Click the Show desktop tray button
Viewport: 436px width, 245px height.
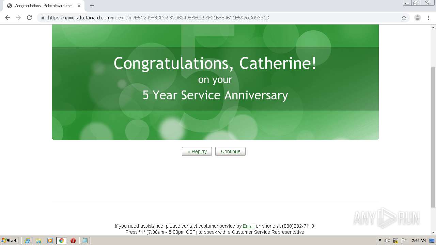click(x=432, y=241)
